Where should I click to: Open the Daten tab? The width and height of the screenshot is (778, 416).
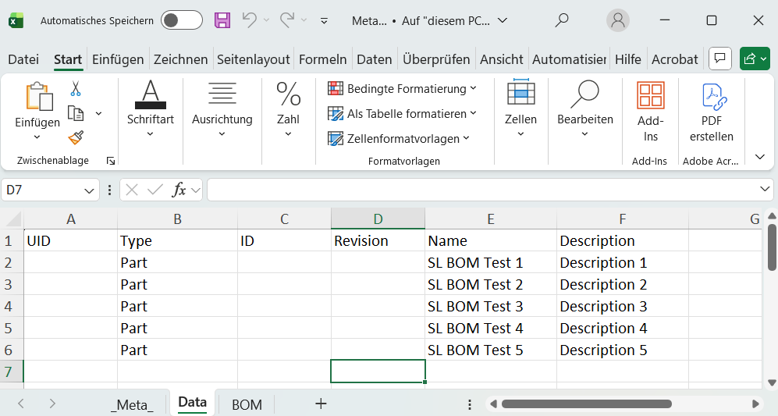(374, 59)
